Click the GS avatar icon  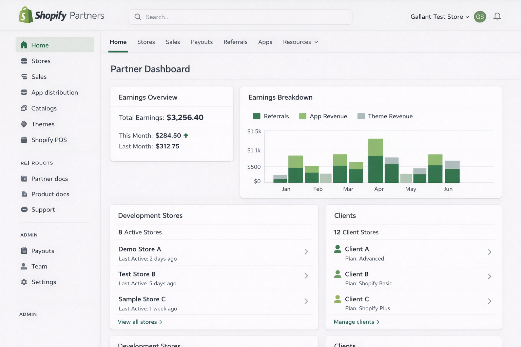tap(480, 17)
